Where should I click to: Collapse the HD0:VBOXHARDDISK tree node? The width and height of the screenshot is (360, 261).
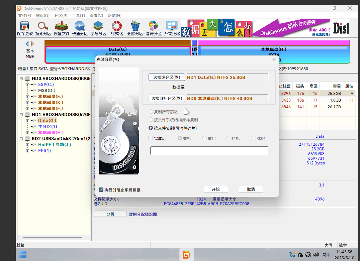[21, 79]
